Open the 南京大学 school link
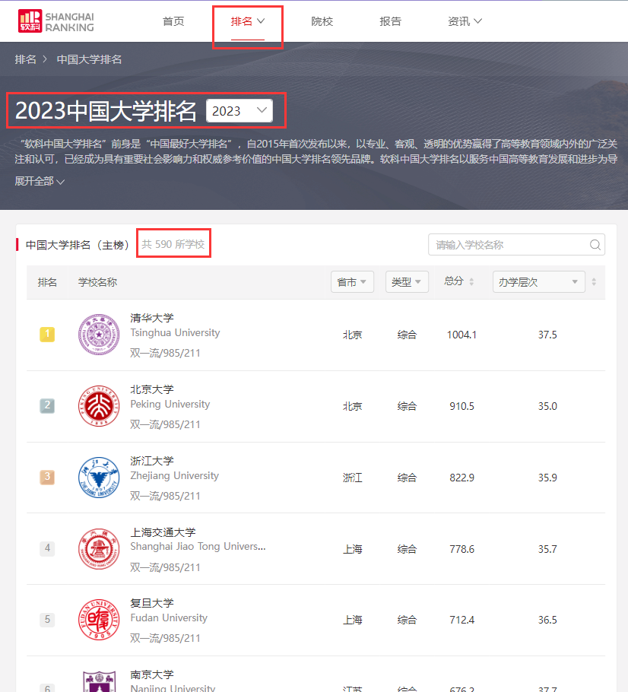The width and height of the screenshot is (628, 692). (x=152, y=675)
